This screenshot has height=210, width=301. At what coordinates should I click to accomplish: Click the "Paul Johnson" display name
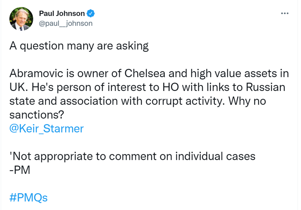pyautogui.click(x=62, y=13)
